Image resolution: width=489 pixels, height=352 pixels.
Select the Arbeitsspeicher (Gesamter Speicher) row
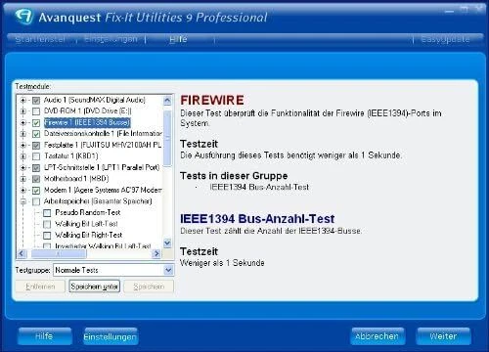click(98, 201)
